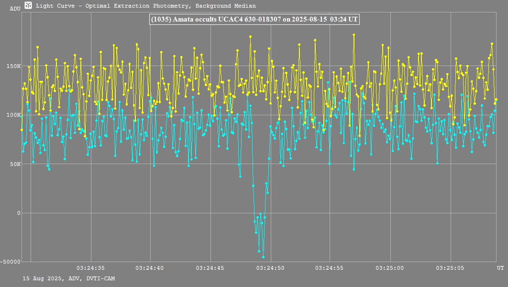Select the '(1035) Amata occults UCAC4' chart title box
This screenshot has height=287, width=508.
click(x=254, y=20)
